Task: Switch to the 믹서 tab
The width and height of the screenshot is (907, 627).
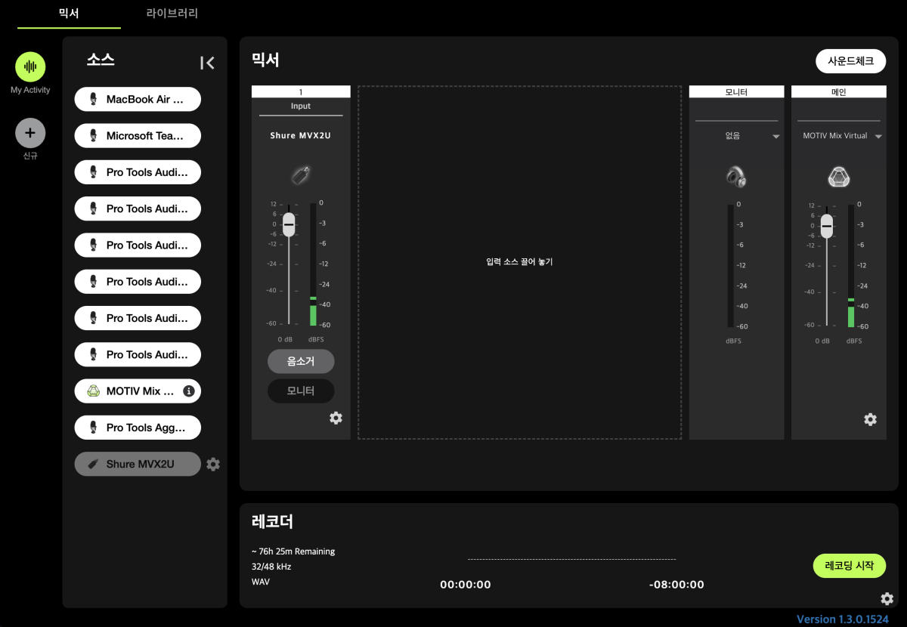Action: point(69,14)
